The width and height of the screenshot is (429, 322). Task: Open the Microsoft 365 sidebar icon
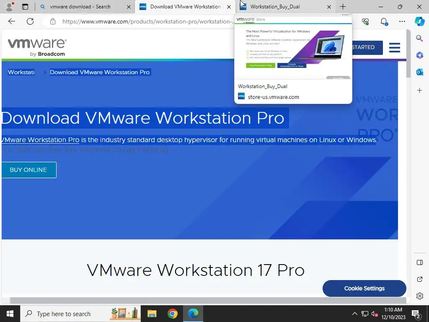click(419, 55)
